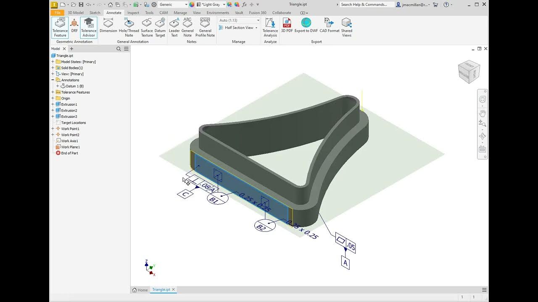Click the B2 datum target balloon
This screenshot has height=302, width=538.
[265, 226]
